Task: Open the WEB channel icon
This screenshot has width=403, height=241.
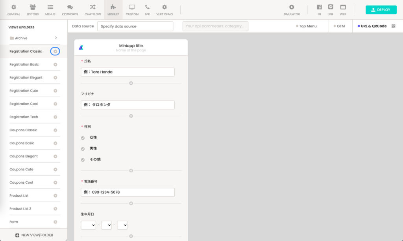Action: [343, 7]
